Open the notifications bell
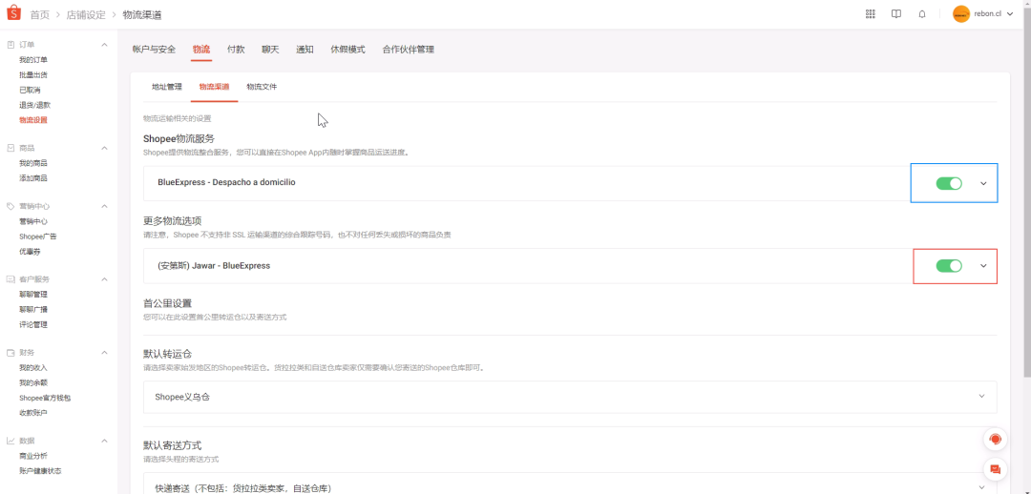This screenshot has width=1031, height=494. (x=922, y=13)
